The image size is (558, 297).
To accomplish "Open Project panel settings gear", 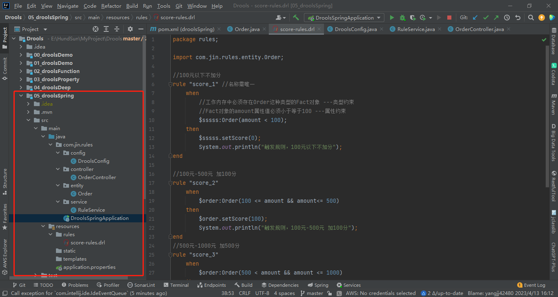I will (130, 29).
